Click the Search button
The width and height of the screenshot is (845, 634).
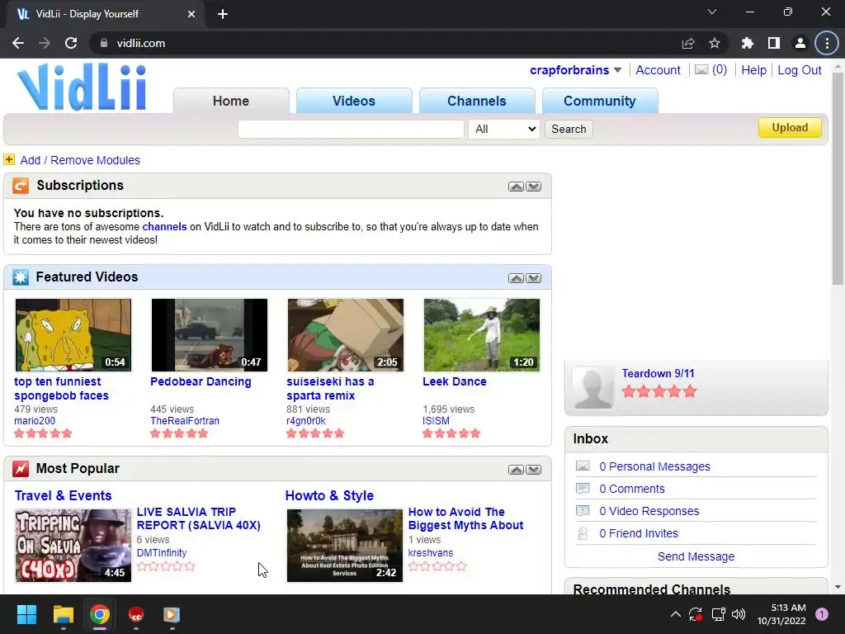[x=569, y=129]
